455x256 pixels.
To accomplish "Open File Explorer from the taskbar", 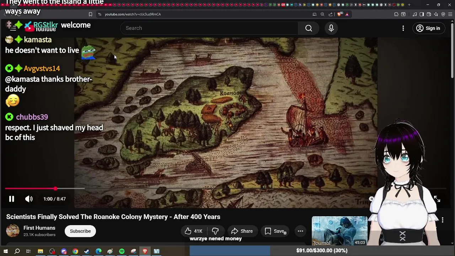I will click(41, 251).
